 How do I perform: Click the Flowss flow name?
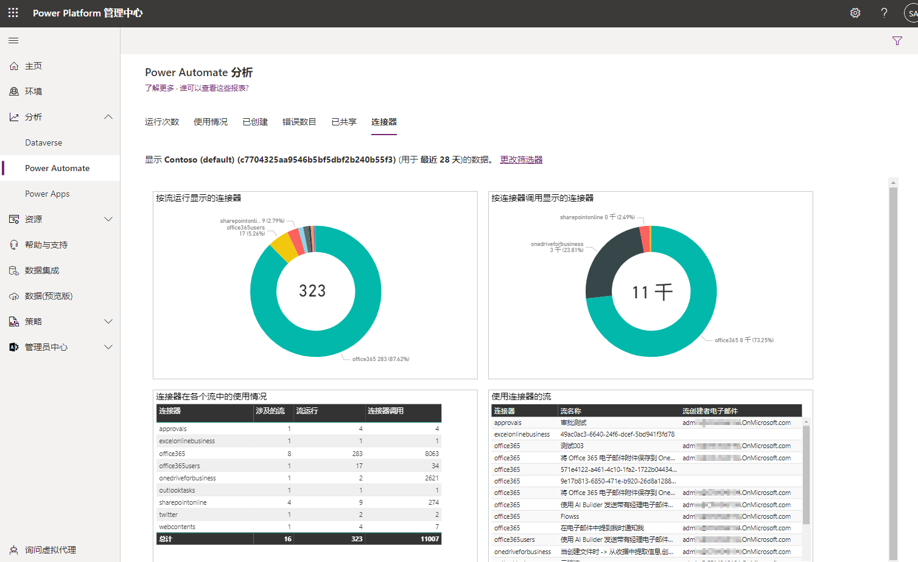(x=570, y=516)
